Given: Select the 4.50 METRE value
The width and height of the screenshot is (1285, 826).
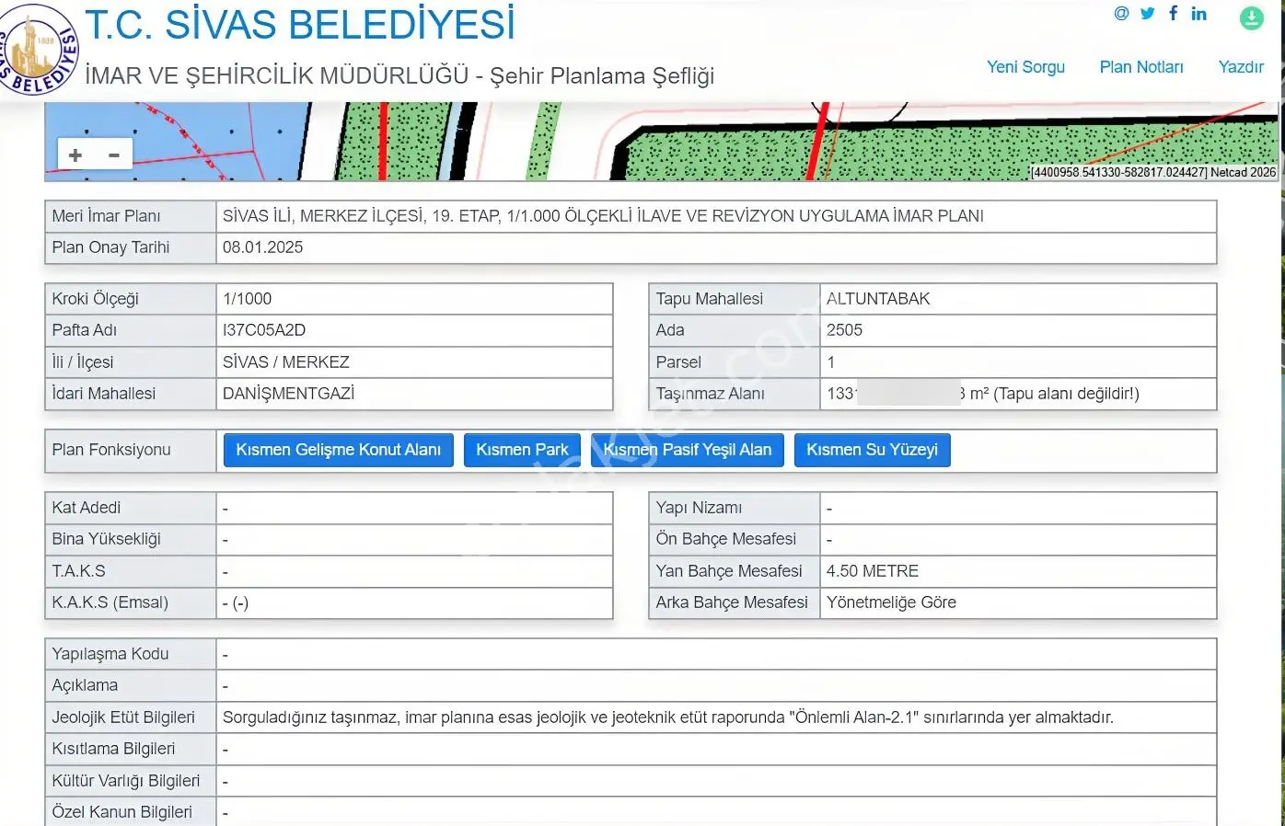Looking at the screenshot, I should (873, 571).
